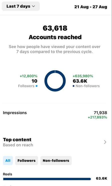Open the Top content arrow chevron
Viewport: 112px width, 186px height.
click(x=105, y=142)
